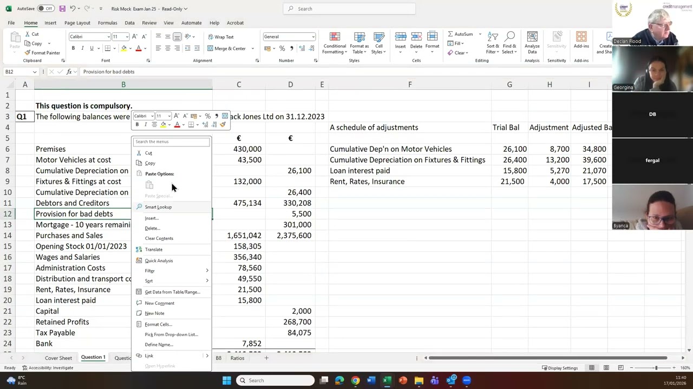Toggle Wrap Text in the ribbon

tap(221, 37)
